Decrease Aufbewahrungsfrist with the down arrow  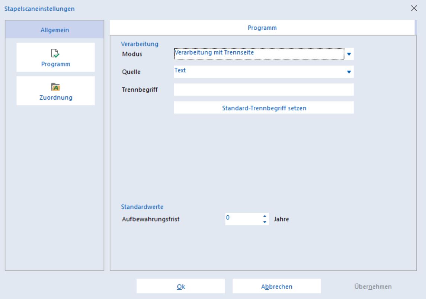265,222
